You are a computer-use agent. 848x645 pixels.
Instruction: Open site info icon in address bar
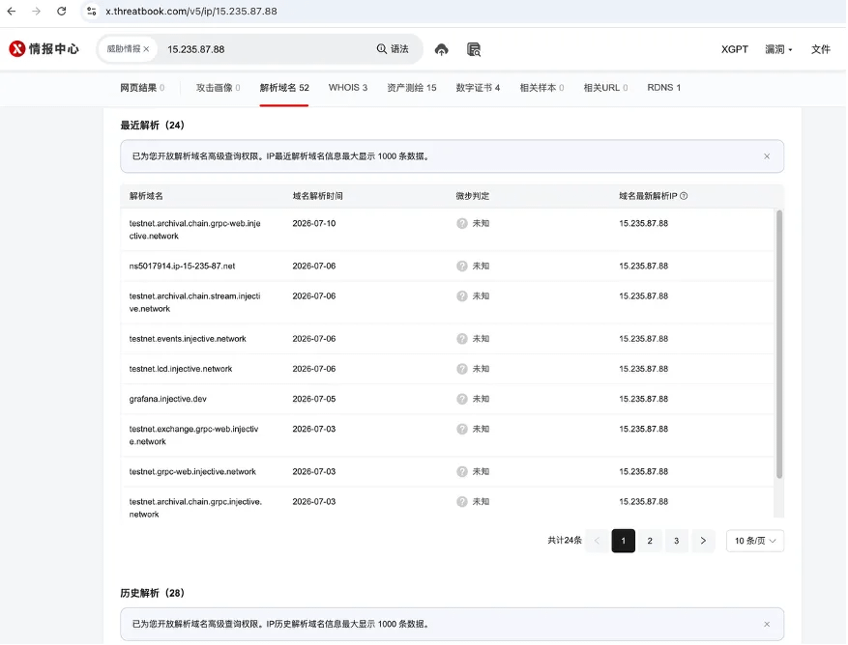pyautogui.click(x=92, y=11)
